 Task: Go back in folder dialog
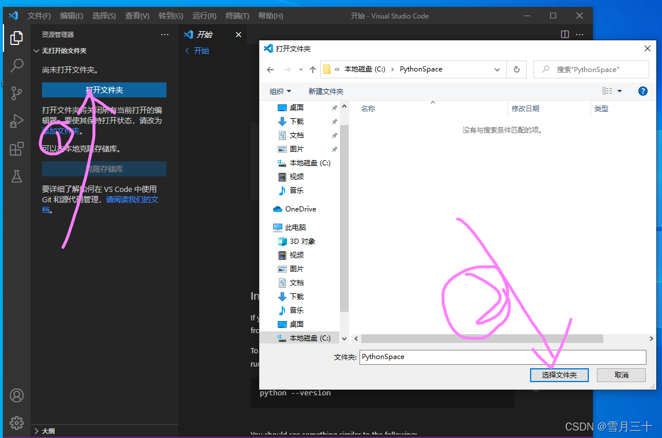(271, 70)
